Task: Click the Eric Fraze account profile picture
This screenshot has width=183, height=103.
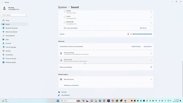Action: click(5, 8)
